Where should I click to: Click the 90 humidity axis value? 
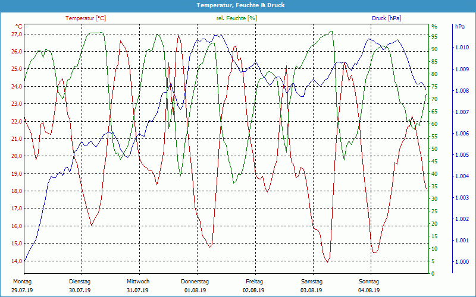click(434, 49)
